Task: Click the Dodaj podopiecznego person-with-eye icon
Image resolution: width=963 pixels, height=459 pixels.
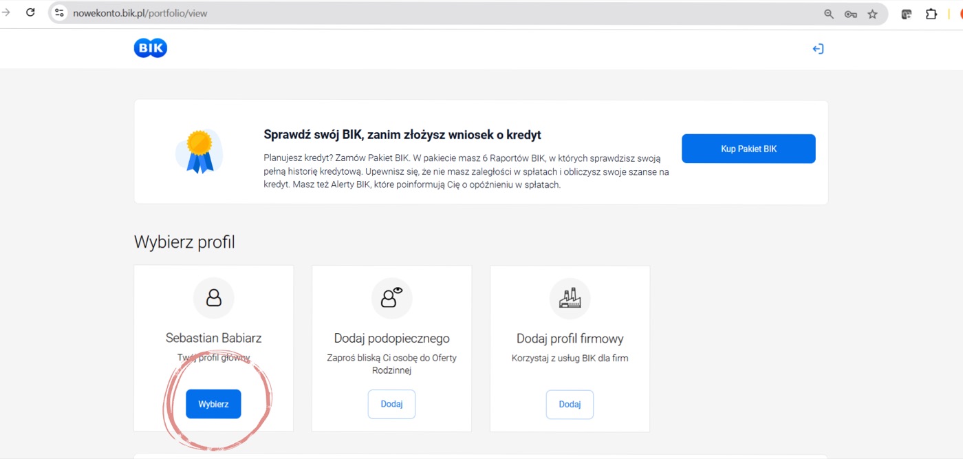Action: pos(392,298)
